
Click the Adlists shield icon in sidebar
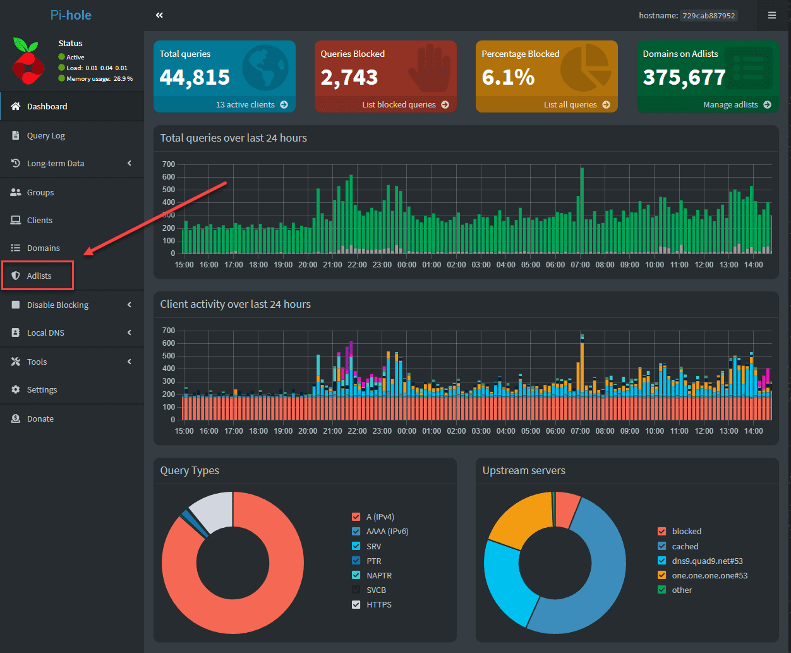pyautogui.click(x=16, y=276)
